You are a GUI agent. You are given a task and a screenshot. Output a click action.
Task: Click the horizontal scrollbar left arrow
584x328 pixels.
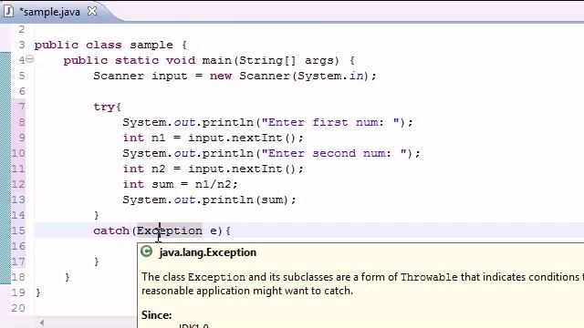[42, 323]
